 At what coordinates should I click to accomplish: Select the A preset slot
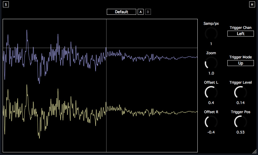(141, 12)
